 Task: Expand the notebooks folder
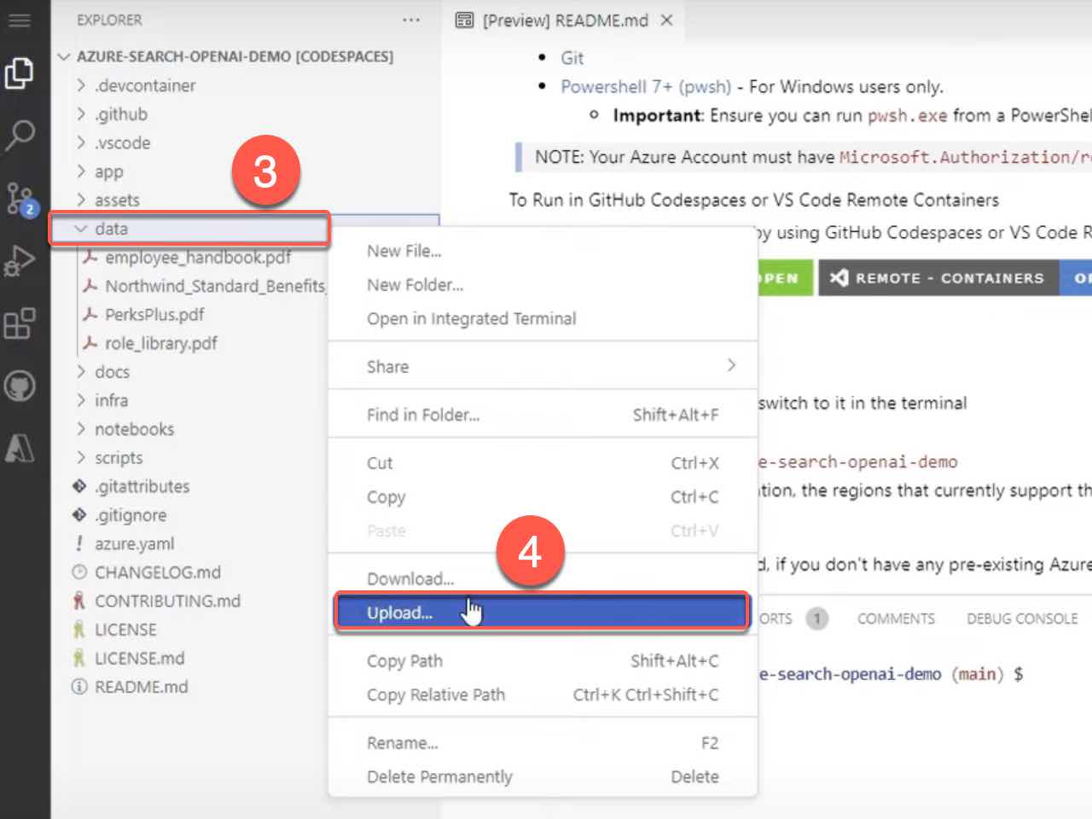[81, 429]
